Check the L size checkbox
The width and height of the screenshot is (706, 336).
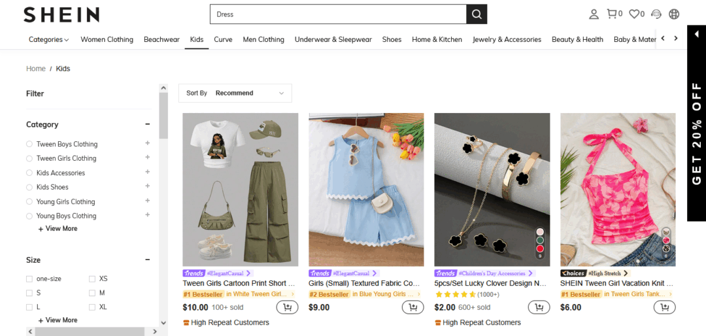point(29,307)
